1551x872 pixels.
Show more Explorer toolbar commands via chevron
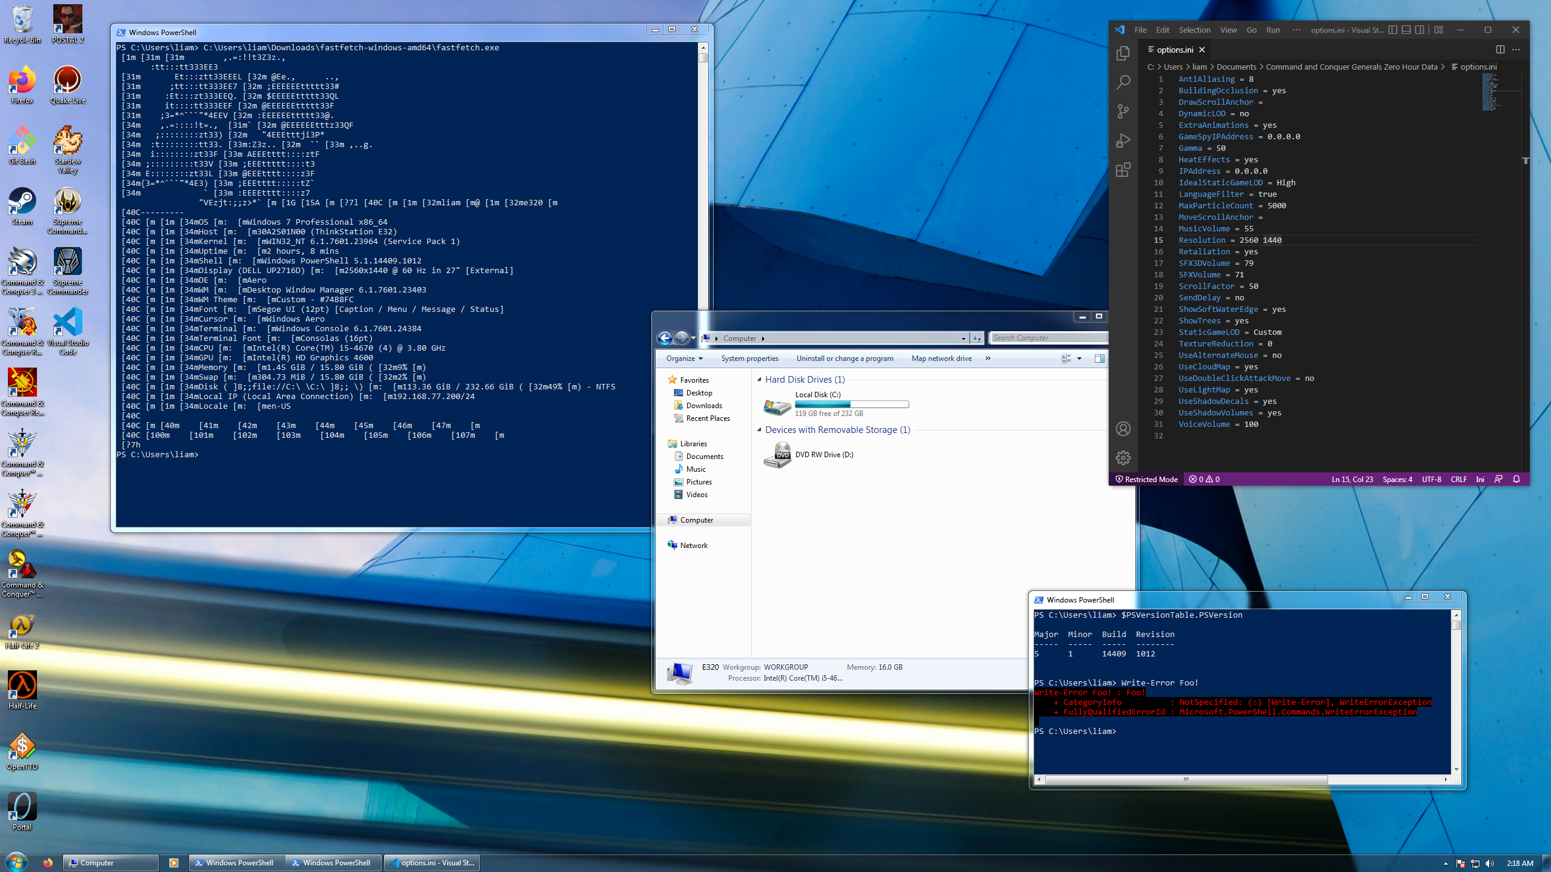[988, 358]
